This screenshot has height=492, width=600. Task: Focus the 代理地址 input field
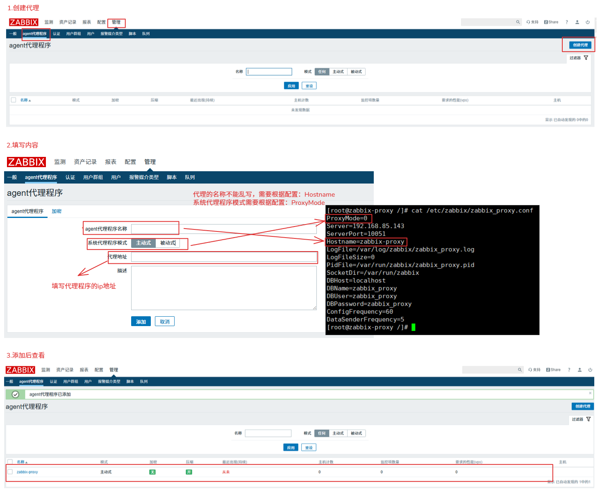tap(224, 257)
